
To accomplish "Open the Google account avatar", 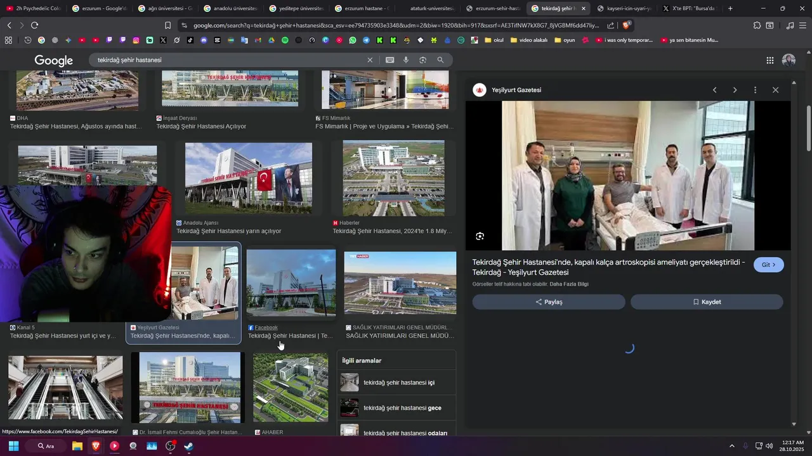I will [x=789, y=60].
